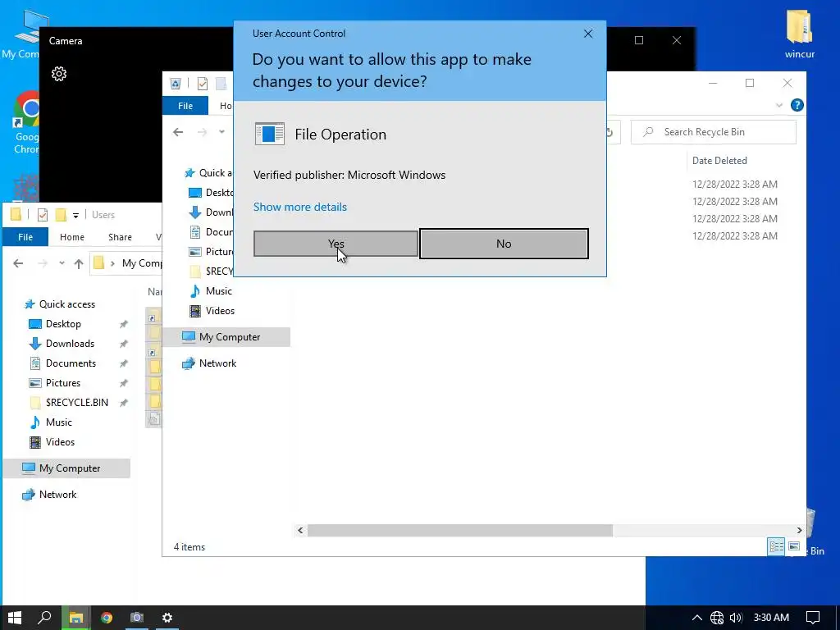This screenshot has height=630, width=840.
Task: Select Videos in Recycle Bin sidebar
Action: click(x=220, y=311)
